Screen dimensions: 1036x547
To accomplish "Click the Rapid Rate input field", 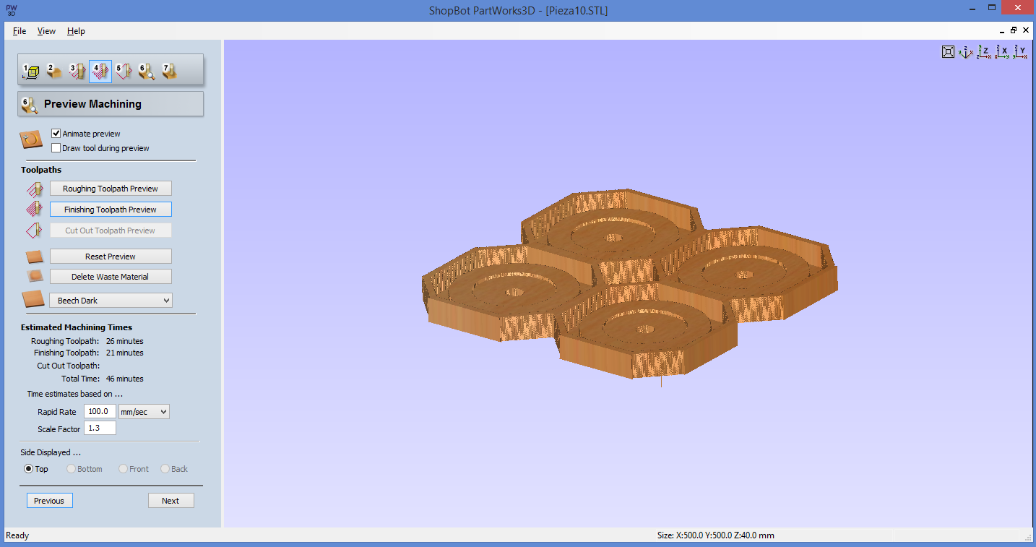I will click(100, 411).
